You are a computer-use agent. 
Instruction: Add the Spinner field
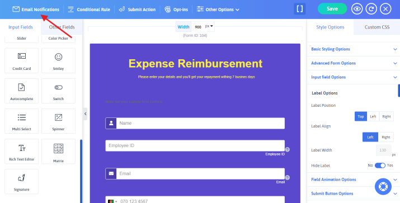tap(58, 121)
